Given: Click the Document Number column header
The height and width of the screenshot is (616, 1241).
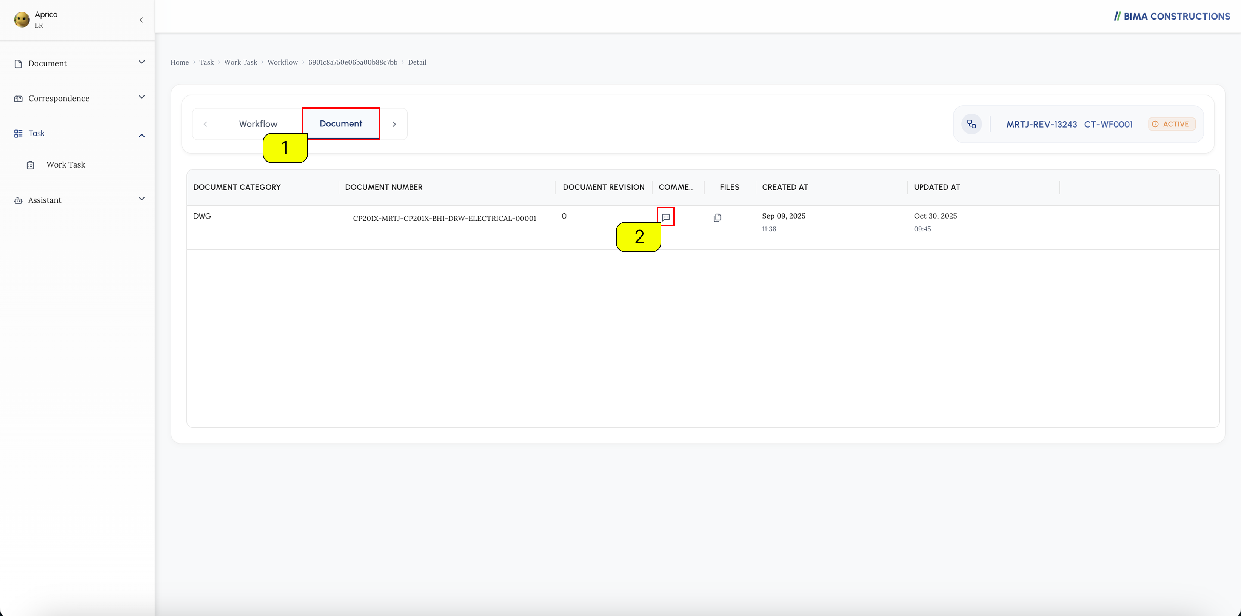Looking at the screenshot, I should [x=383, y=187].
